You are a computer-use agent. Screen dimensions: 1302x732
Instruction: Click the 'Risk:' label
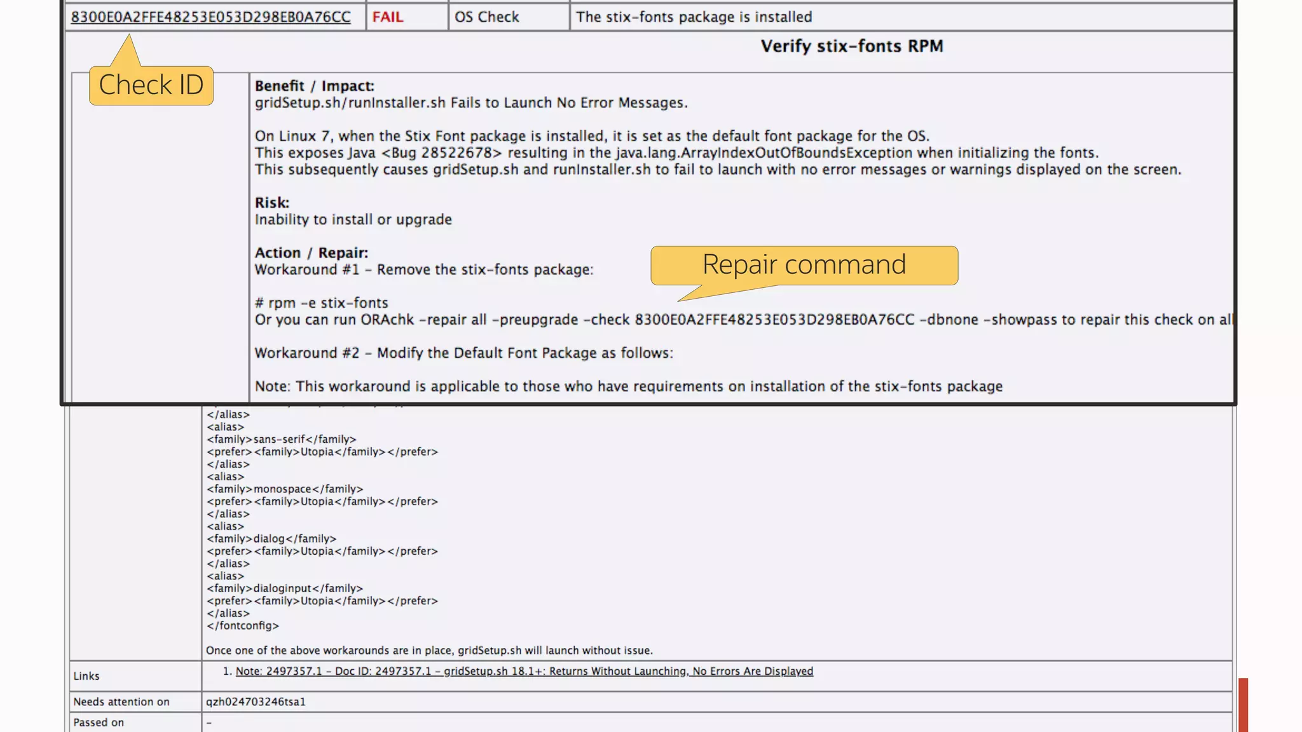tap(272, 203)
